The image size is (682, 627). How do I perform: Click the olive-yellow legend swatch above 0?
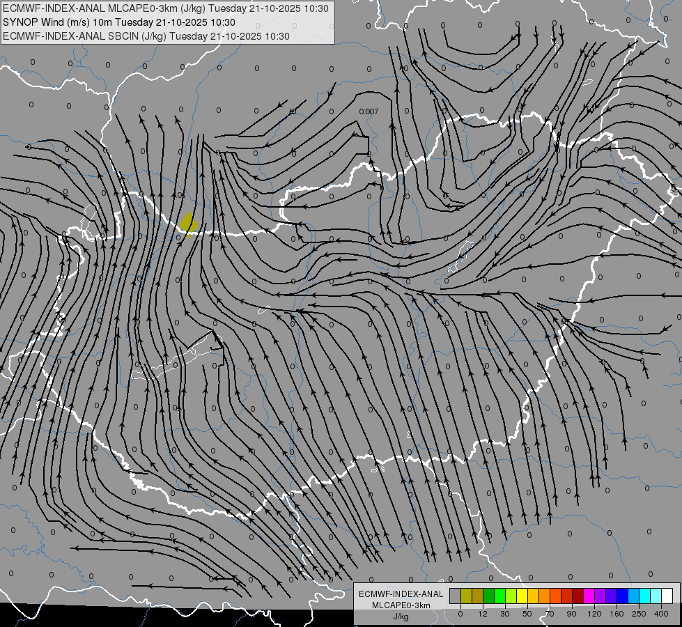466,596
